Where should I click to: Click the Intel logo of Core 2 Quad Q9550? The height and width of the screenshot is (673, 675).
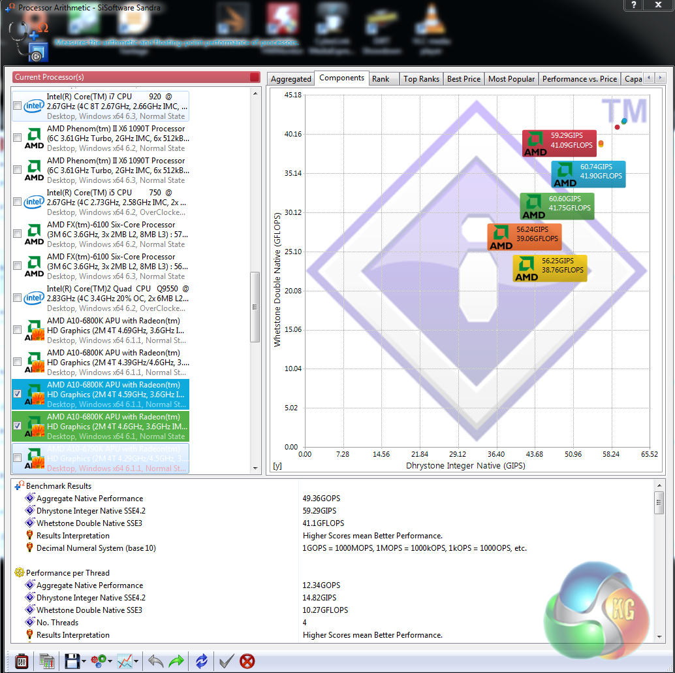(x=34, y=298)
